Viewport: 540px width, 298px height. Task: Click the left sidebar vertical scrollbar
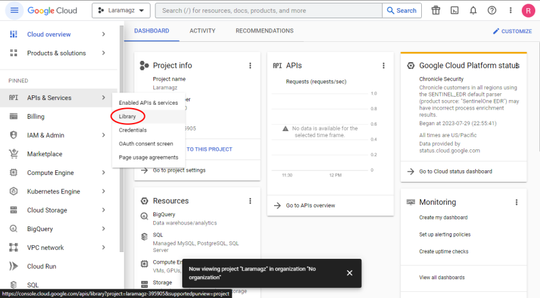[122, 138]
